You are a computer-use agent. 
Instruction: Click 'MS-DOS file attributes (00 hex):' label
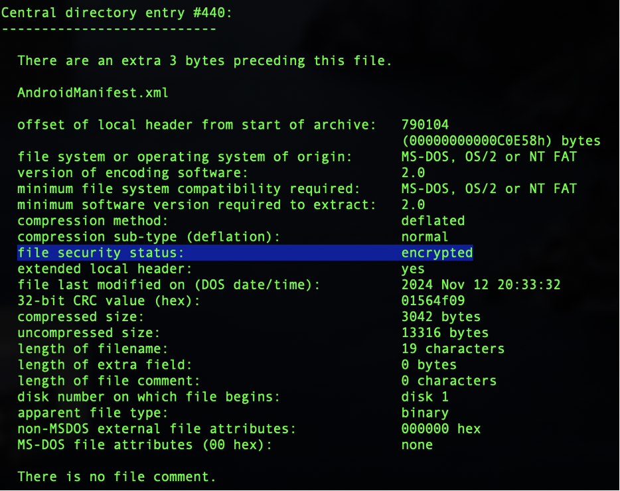[x=145, y=445]
